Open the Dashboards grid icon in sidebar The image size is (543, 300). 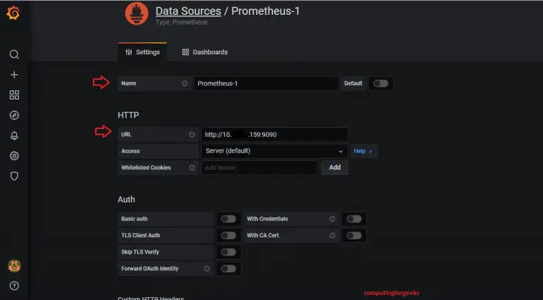(14, 95)
